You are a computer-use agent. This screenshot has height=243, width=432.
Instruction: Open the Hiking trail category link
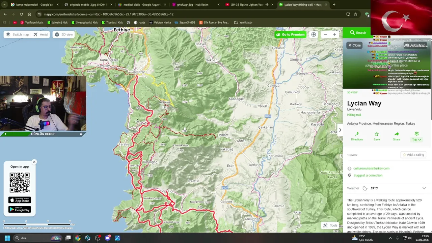click(x=354, y=115)
